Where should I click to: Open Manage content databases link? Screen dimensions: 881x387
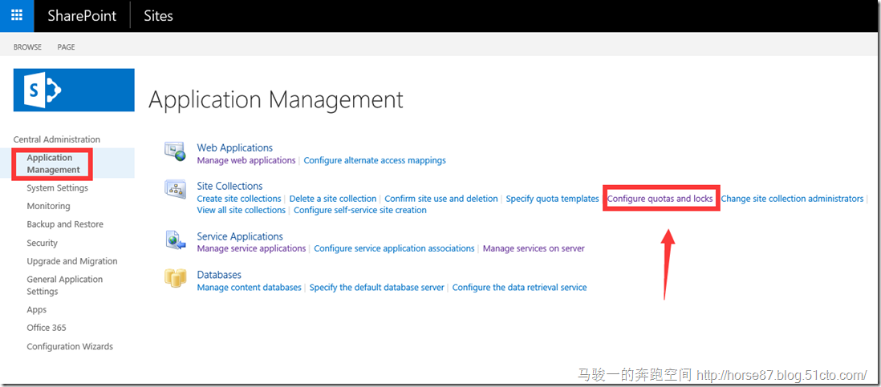coord(250,287)
